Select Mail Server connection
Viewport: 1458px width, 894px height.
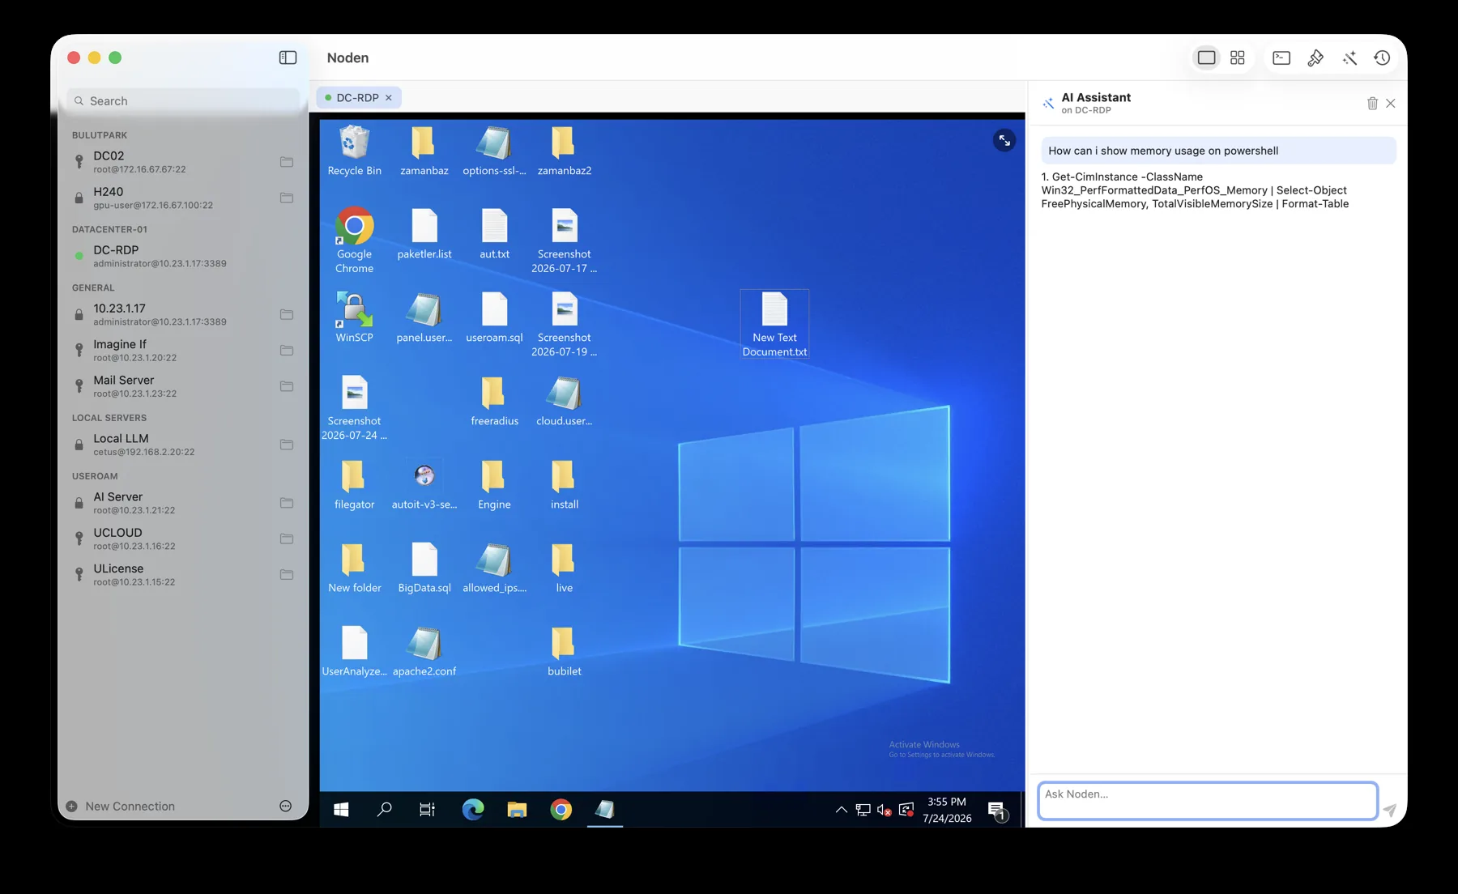pos(183,385)
